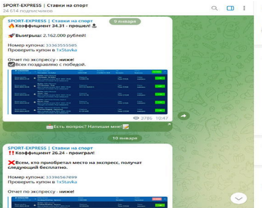This screenshot has width=262, height=208.
Task: Open 1xStavka link in the 34.31 post
Action: [67, 50]
